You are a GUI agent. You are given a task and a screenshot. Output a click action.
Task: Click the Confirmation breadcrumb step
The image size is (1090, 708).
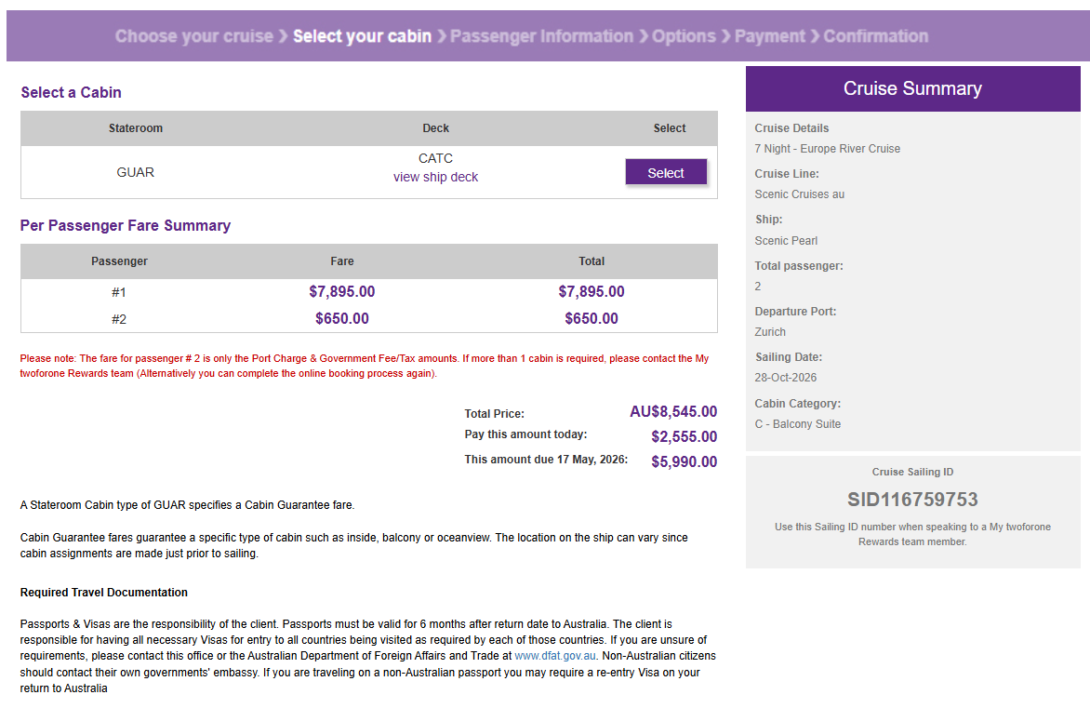pyautogui.click(x=875, y=36)
